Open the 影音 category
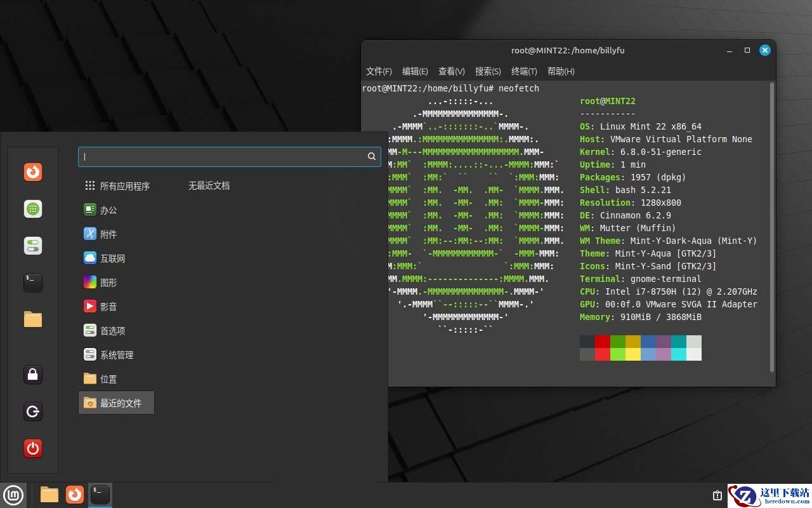 (x=117, y=307)
